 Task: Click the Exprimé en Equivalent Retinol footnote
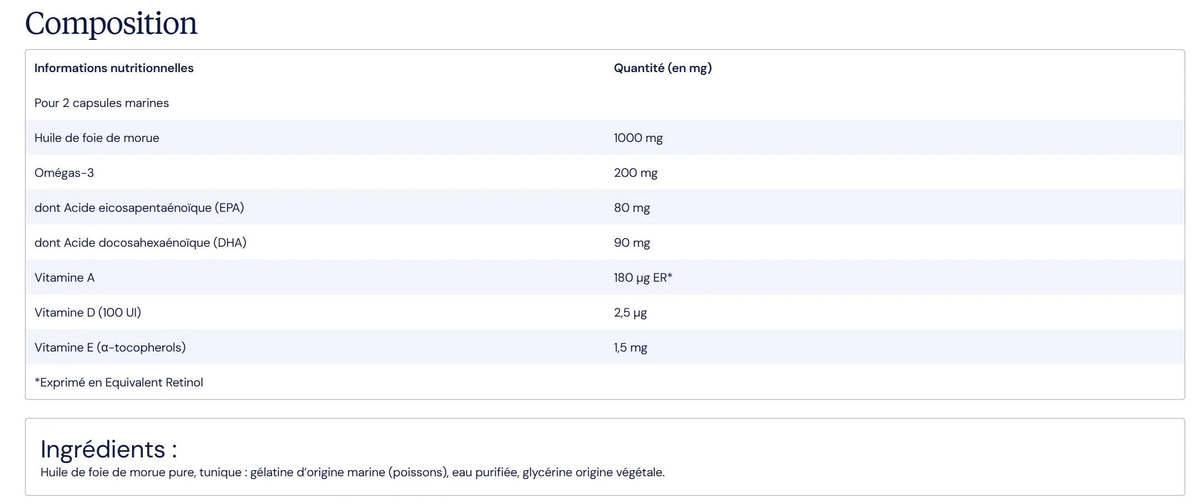119,383
